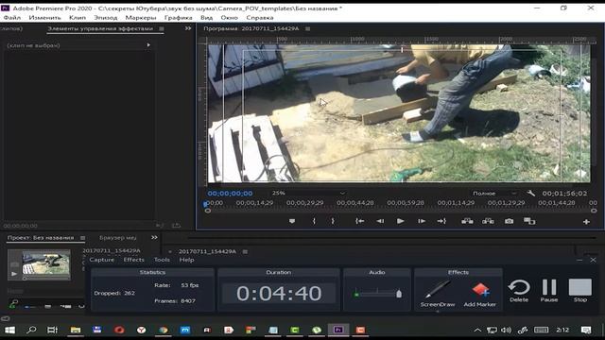The width and height of the screenshot is (605, 340).
Task: Open the recorder Capture menu
Action: [102, 260]
